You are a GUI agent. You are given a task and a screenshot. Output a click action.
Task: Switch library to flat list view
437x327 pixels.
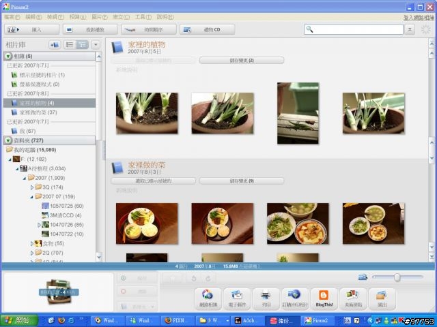coord(70,45)
